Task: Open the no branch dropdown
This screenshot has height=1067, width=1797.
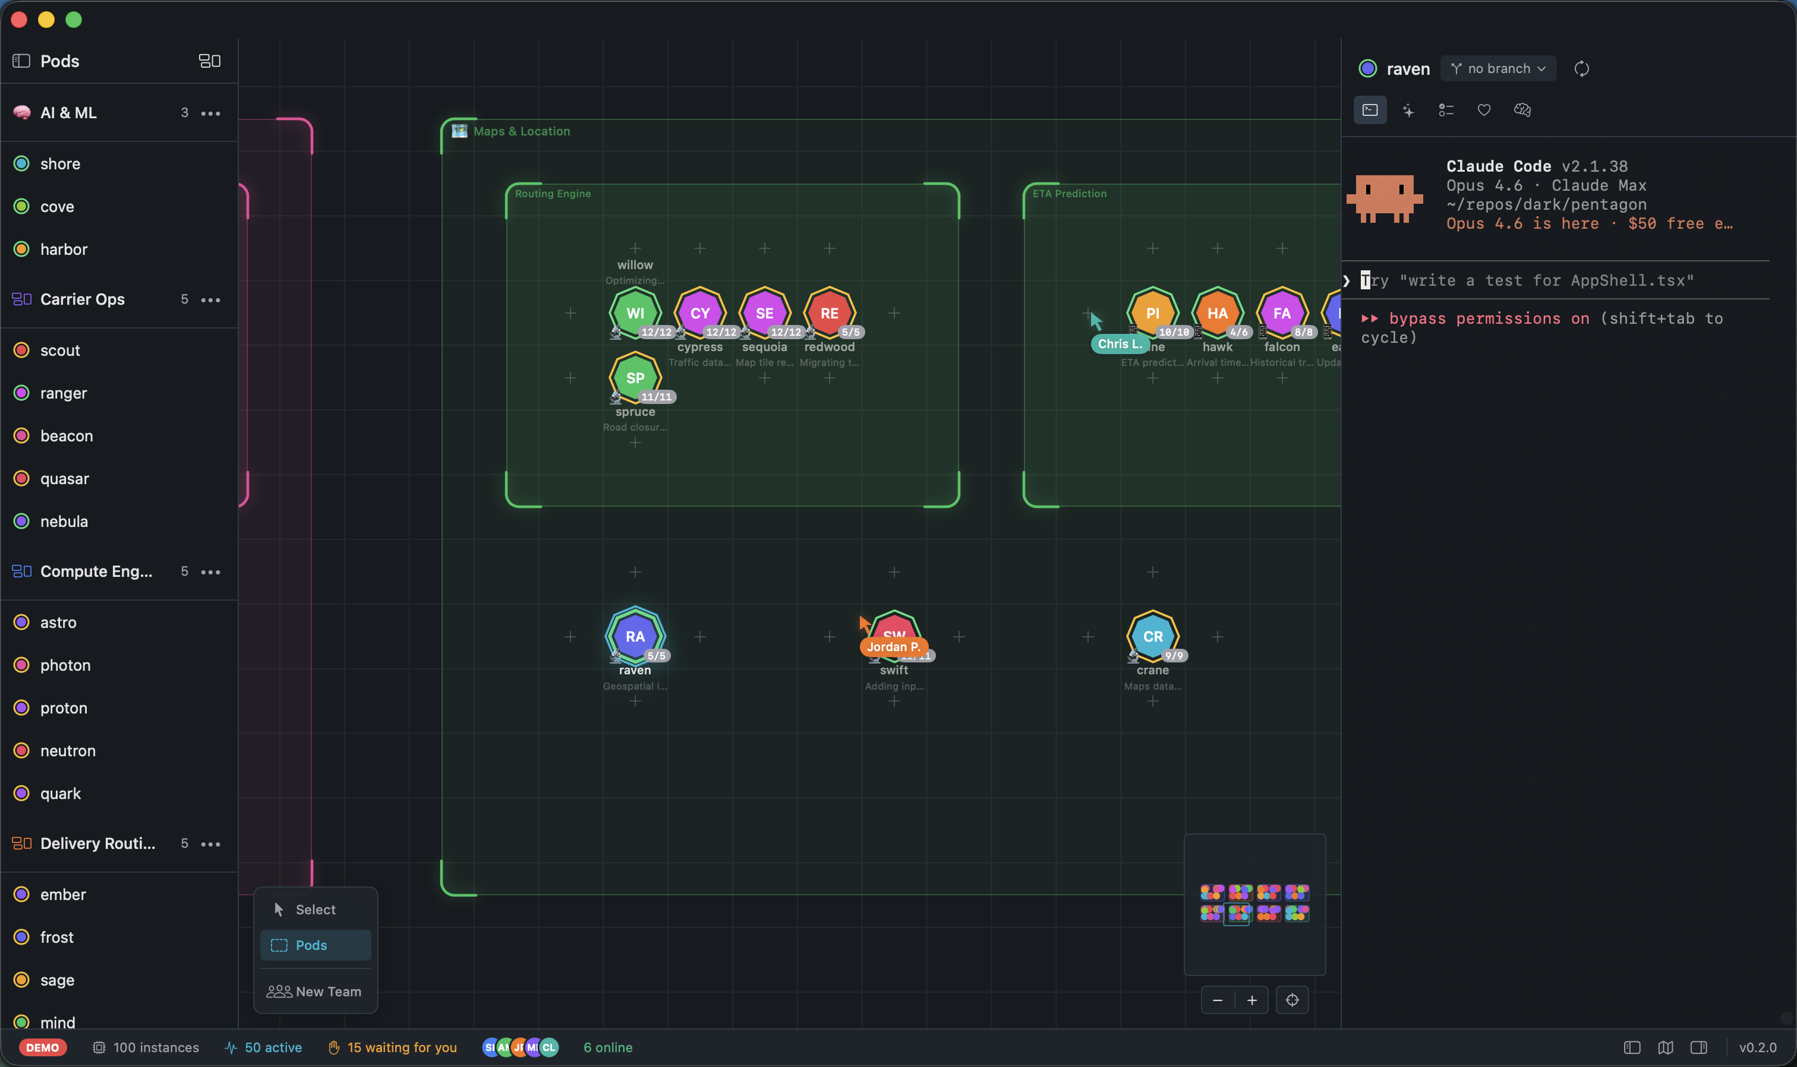Action: tap(1498, 68)
